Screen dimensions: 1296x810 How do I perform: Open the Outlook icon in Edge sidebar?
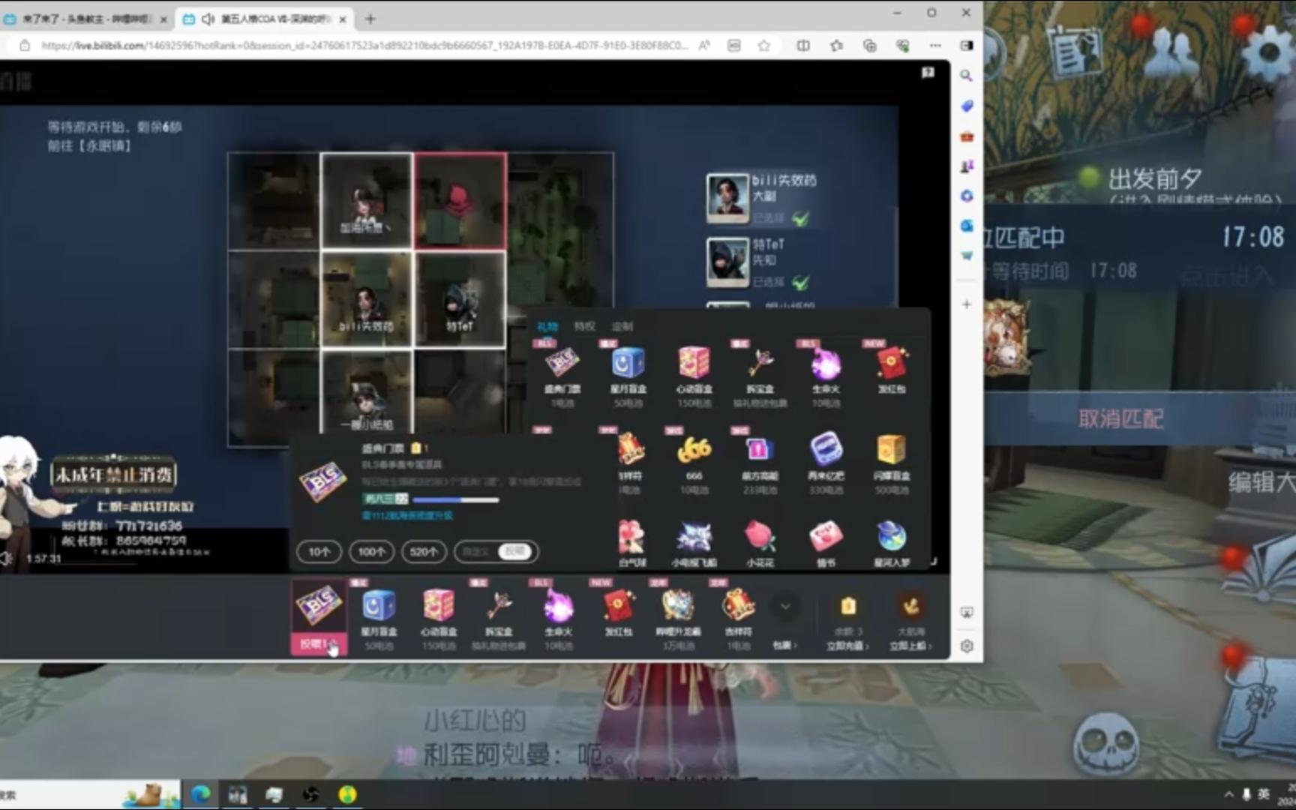point(967,225)
